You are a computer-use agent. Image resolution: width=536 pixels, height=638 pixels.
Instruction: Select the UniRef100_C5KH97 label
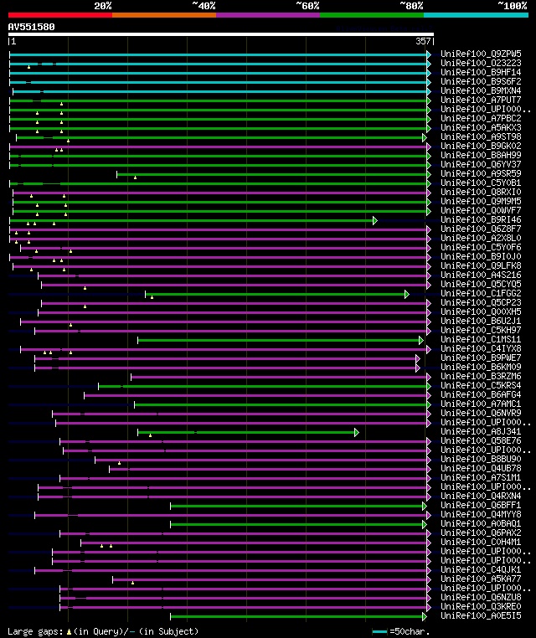coord(481,330)
